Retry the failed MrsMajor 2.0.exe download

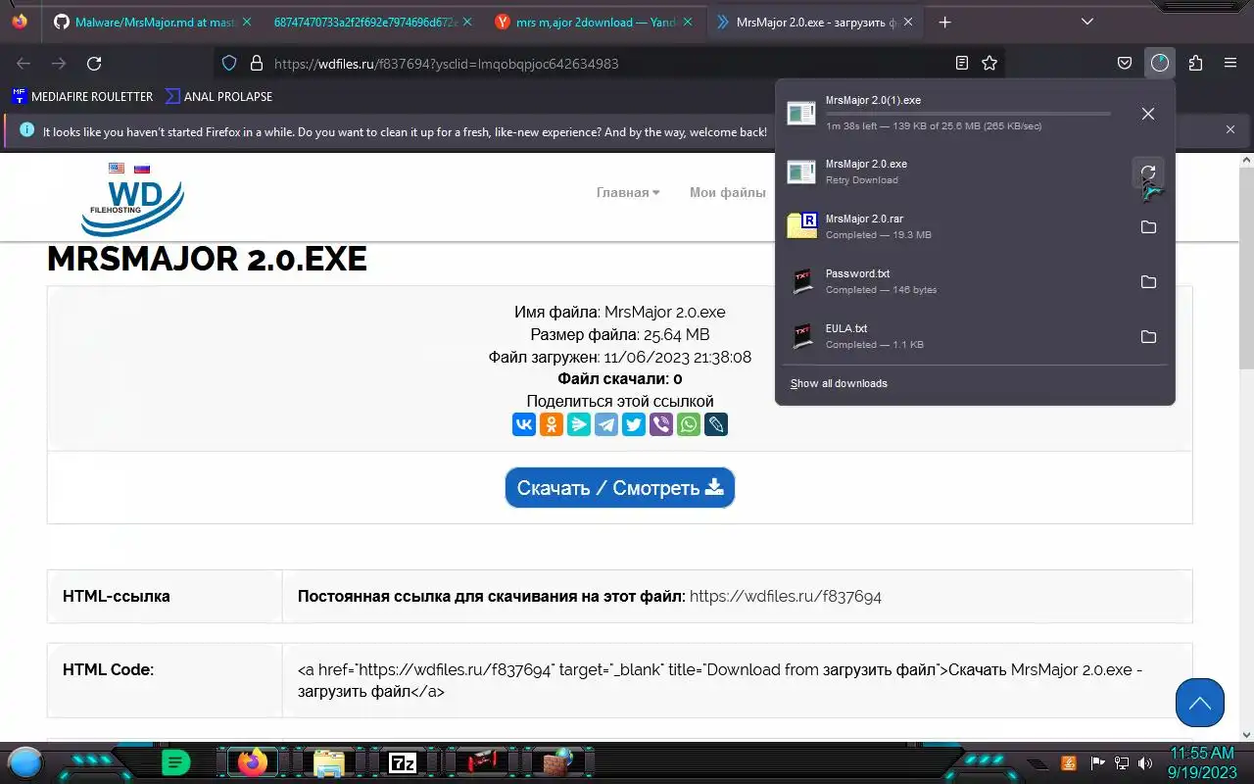click(x=1148, y=172)
